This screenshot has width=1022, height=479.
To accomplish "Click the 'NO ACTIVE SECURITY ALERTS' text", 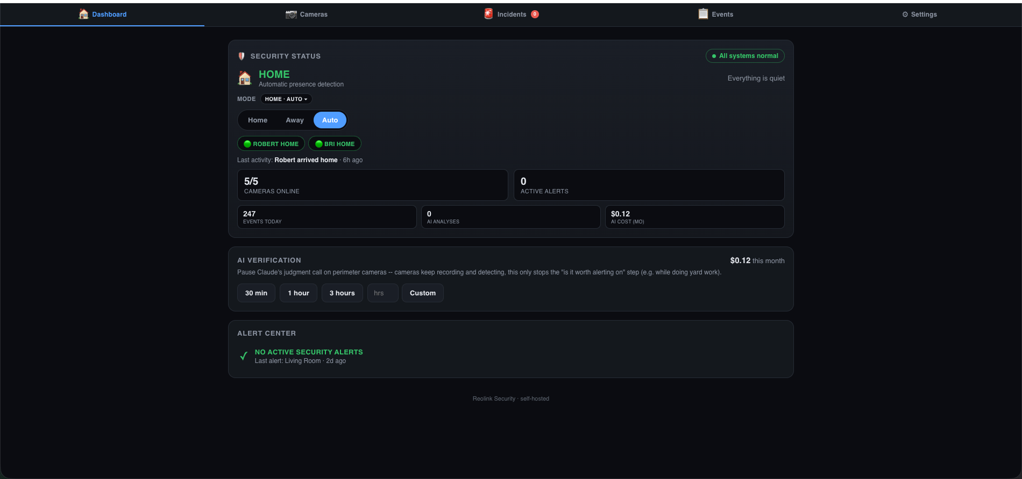I will [309, 352].
